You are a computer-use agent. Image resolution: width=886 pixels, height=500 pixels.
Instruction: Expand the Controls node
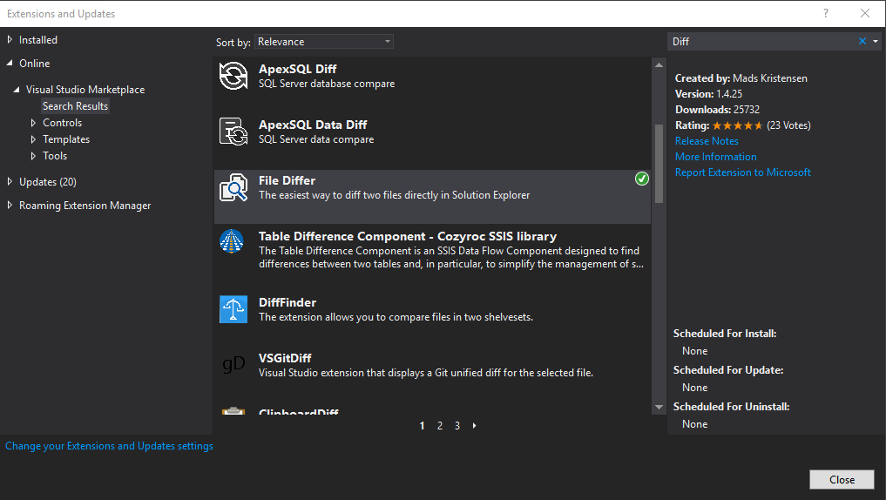point(33,123)
